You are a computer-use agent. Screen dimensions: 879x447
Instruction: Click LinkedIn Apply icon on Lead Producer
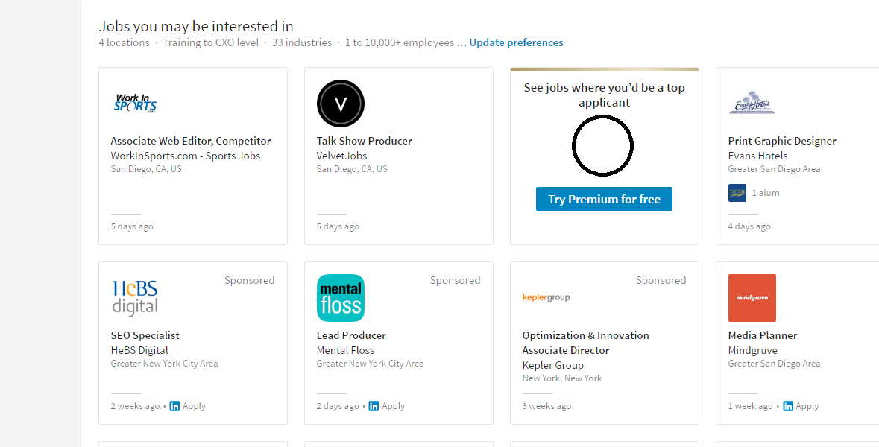(x=374, y=406)
